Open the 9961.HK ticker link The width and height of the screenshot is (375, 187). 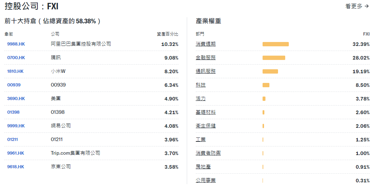point(16,153)
